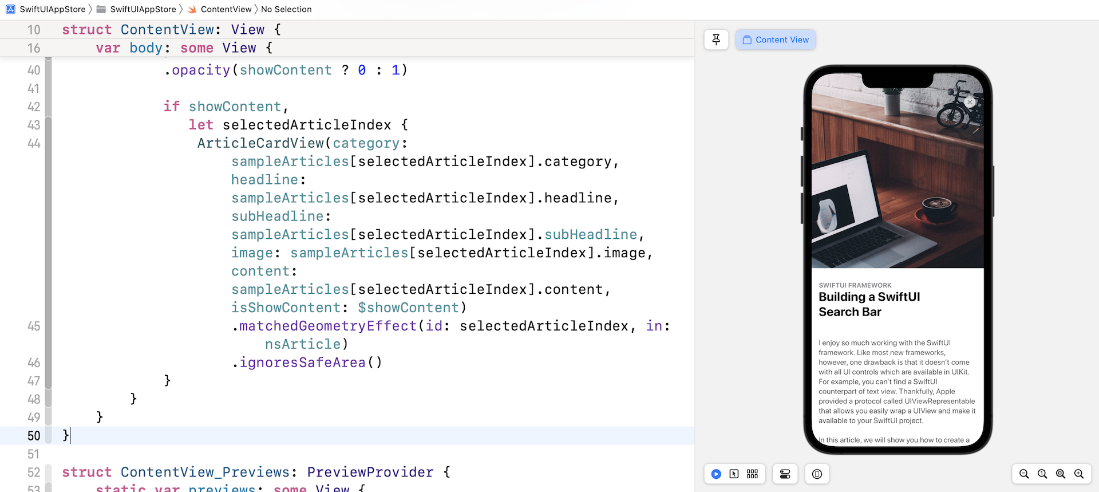Switch to Selectable preview mode
The height and width of the screenshot is (492, 1099).
pos(734,474)
